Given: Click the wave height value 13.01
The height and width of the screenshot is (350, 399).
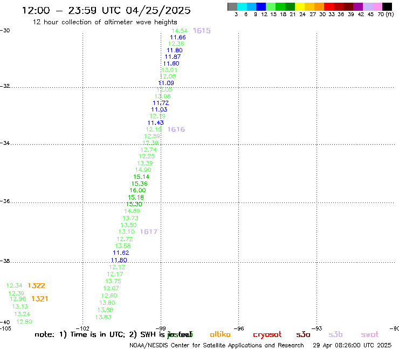Looking at the screenshot, I should click(x=169, y=70).
